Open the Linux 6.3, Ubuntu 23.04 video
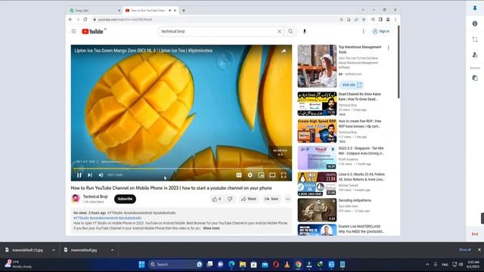484x272 pixels. 317,184
